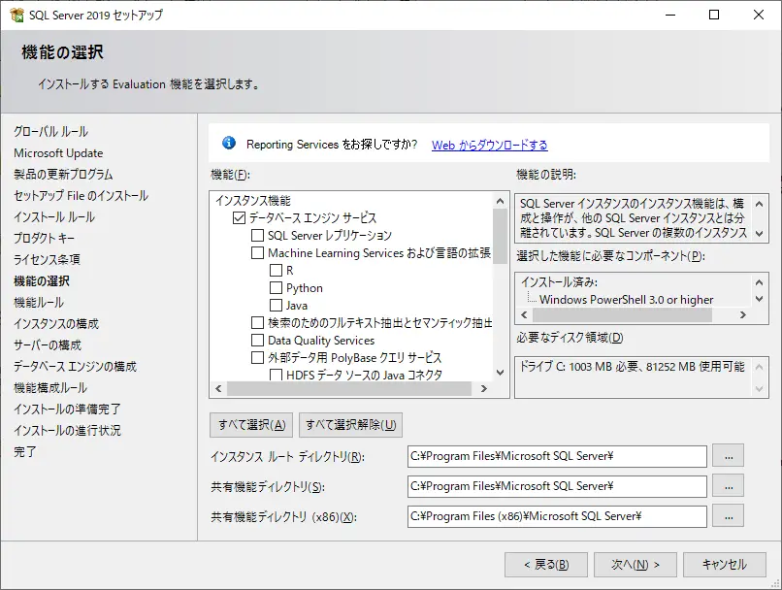Select データベース エンジンの構成 step
Viewport: 782px width, 590px height.
pos(75,367)
